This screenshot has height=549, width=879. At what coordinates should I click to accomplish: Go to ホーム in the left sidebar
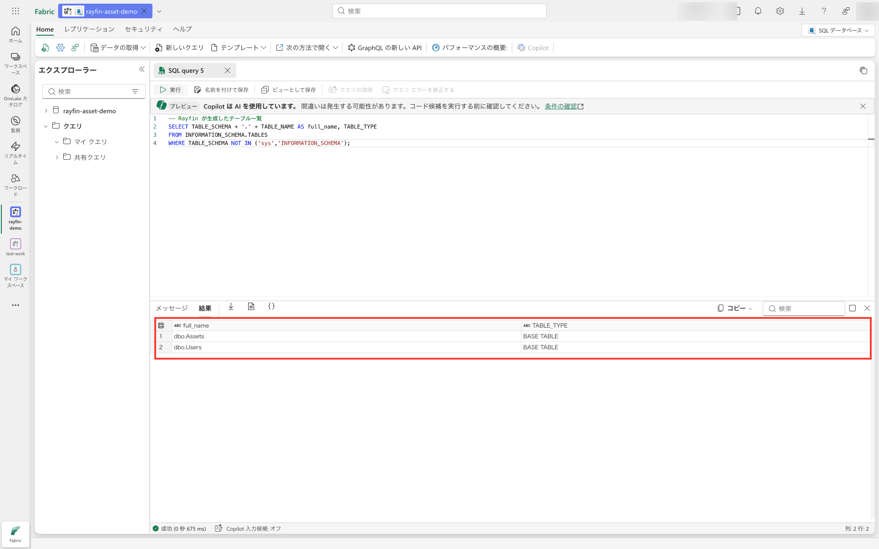coord(16,34)
